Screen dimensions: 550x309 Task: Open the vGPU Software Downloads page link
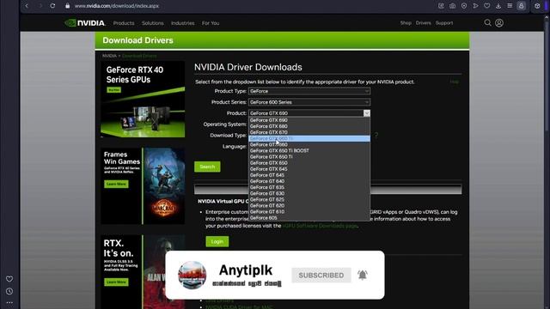(320, 226)
